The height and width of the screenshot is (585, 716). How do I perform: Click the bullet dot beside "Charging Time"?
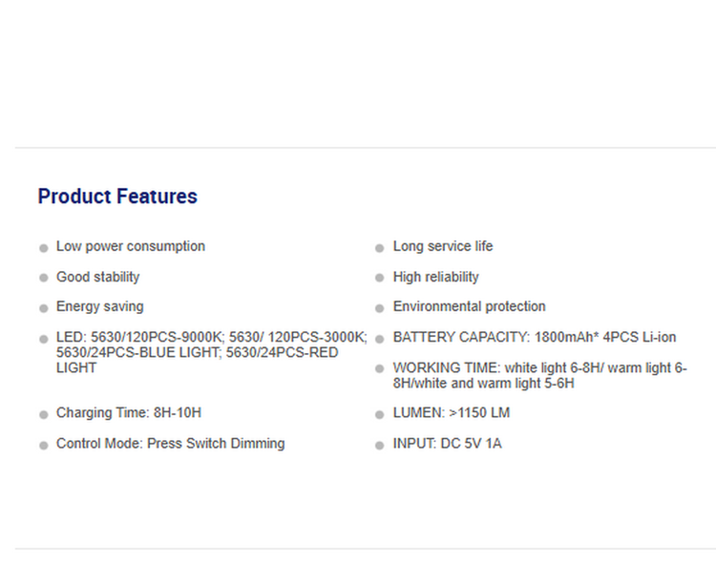pos(44,415)
